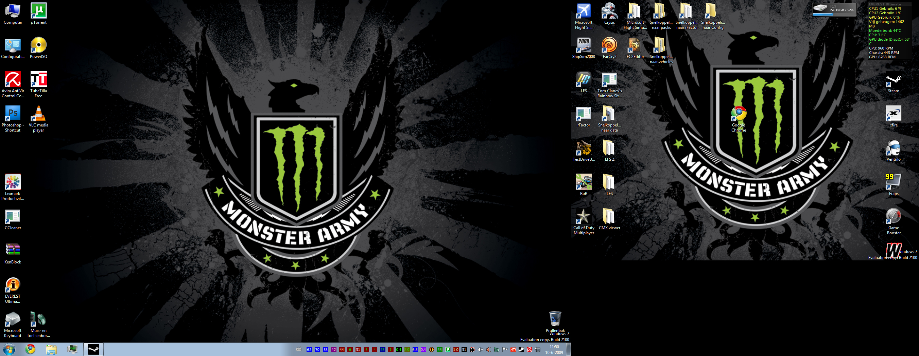919x356 pixels.
Task: Open the Action Center flag tray icon
Action: pyautogui.click(x=504, y=350)
